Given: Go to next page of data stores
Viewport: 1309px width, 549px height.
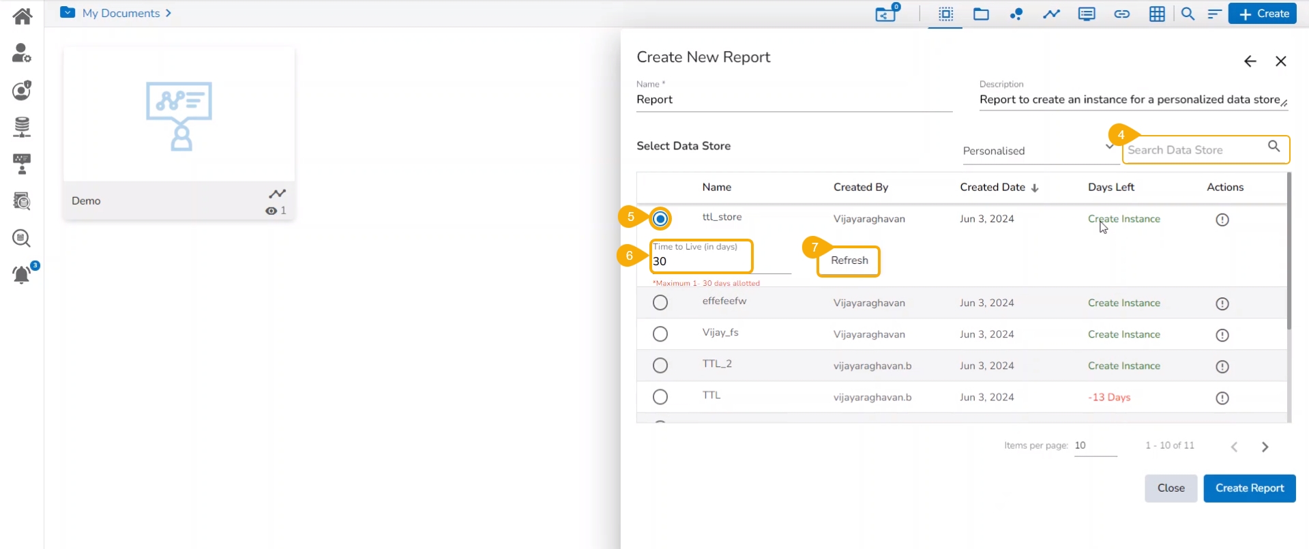Looking at the screenshot, I should [x=1265, y=447].
